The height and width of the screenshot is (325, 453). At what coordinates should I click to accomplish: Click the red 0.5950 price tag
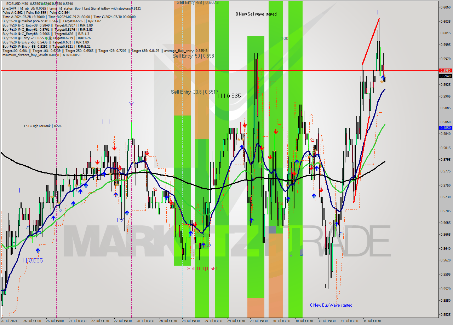pyautogui.click(x=445, y=70)
